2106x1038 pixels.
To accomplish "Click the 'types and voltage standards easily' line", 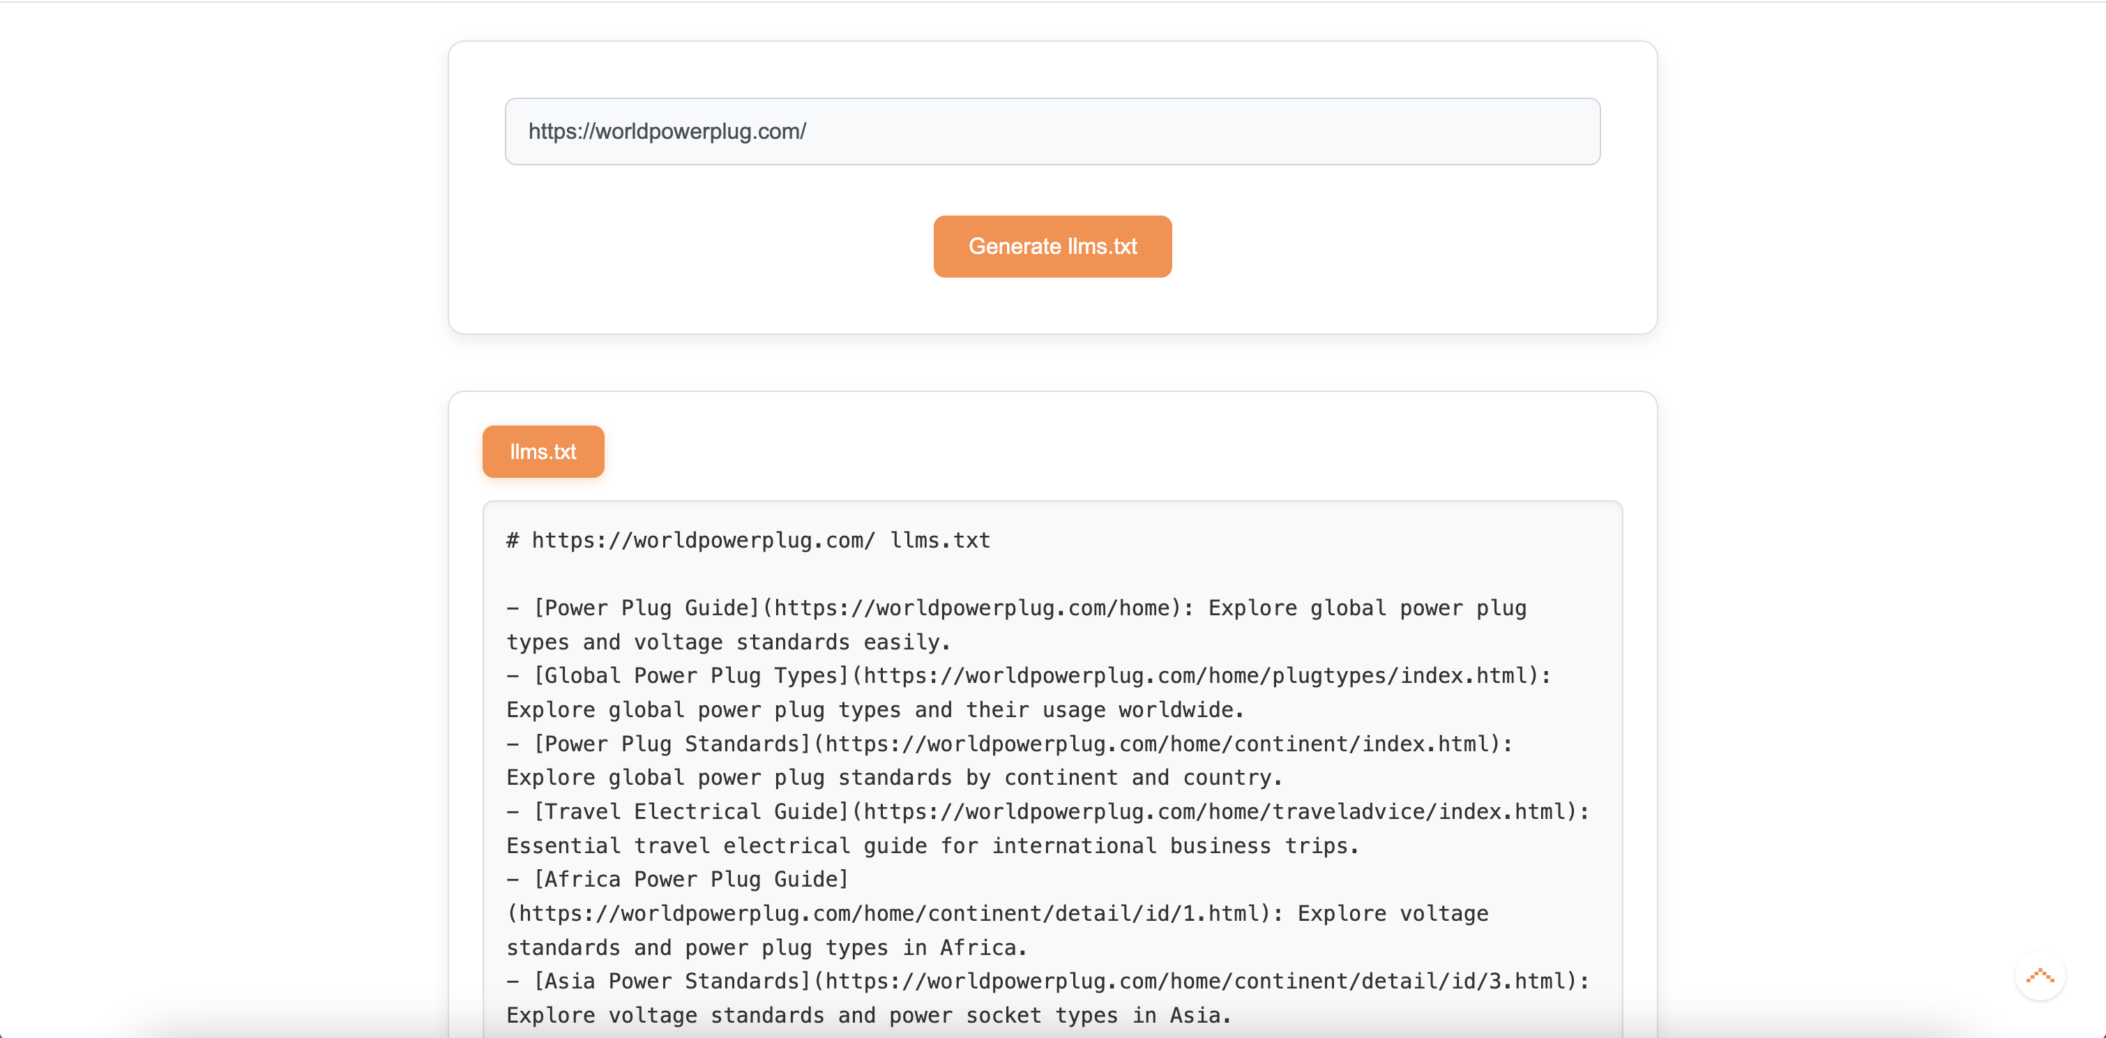I will click(727, 642).
